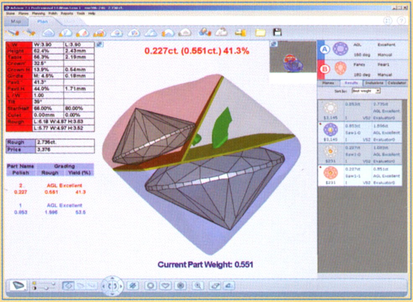Expand the 3D view panel corner icon
The height and width of the screenshot is (302, 413).
coord(100,44)
